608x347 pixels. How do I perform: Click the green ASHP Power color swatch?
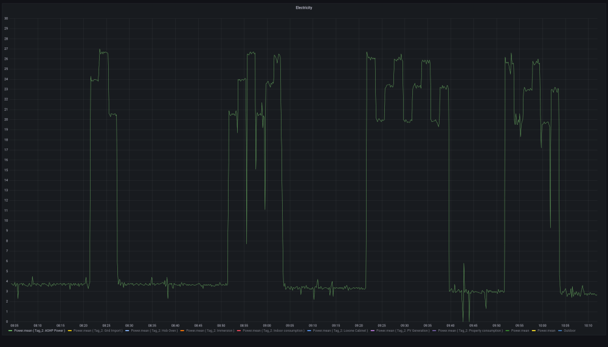pyautogui.click(x=10, y=331)
